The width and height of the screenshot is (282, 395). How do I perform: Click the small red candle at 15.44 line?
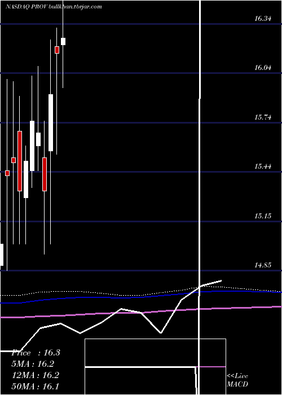pyautogui.click(x=7, y=173)
